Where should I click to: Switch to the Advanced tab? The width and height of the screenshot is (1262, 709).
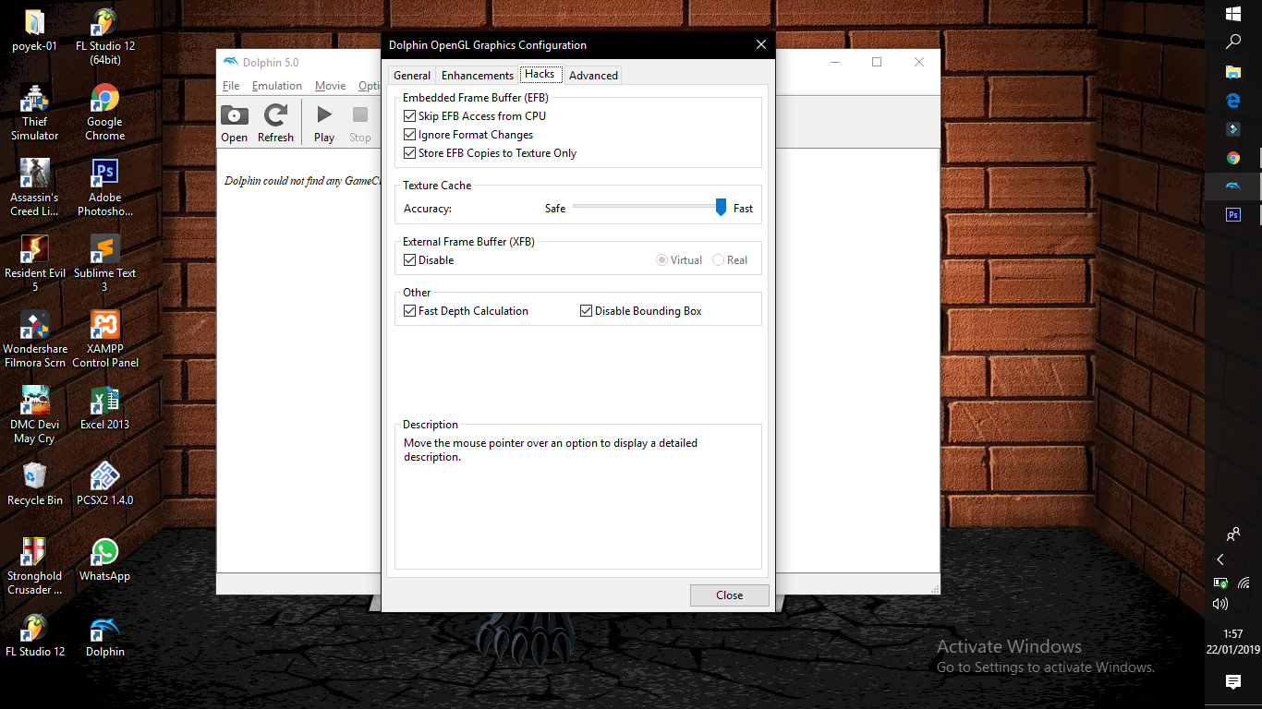pos(593,76)
